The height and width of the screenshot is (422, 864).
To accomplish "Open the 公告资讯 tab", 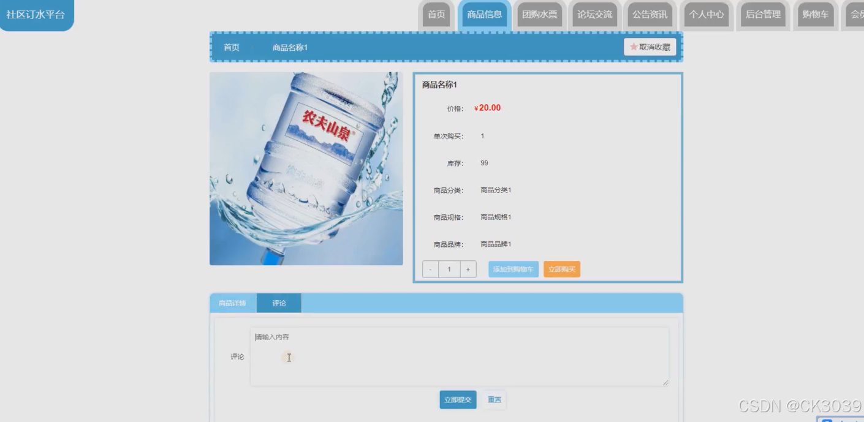I will tap(650, 15).
